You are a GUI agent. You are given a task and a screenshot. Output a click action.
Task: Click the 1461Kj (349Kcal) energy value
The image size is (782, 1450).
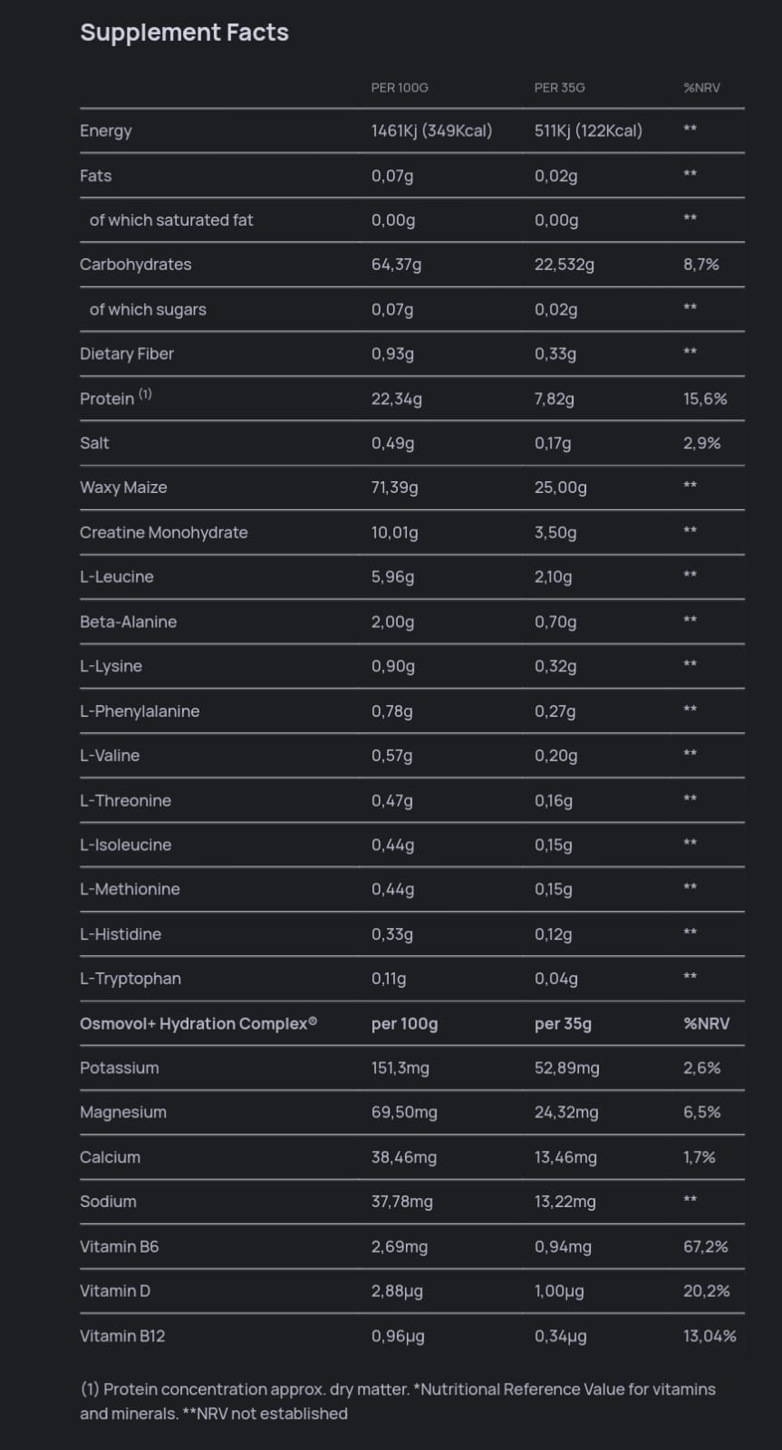click(x=431, y=130)
